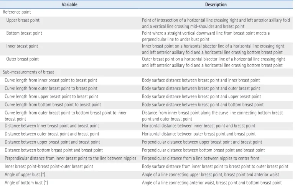Select the 'Upper breast point' variable cell
This screenshot has height=186, width=295.
[23, 20]
